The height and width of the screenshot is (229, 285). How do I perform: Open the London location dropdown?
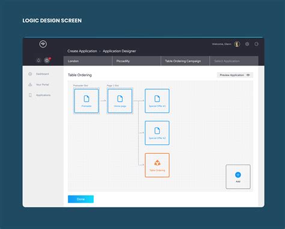point(88,61)
